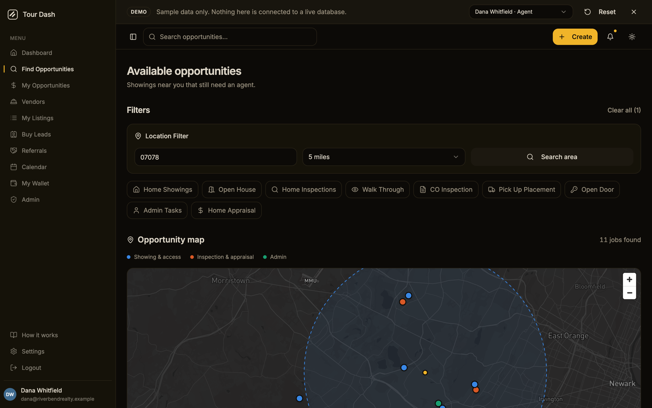Toggle the Admin Tasks filter

(157, 210)
